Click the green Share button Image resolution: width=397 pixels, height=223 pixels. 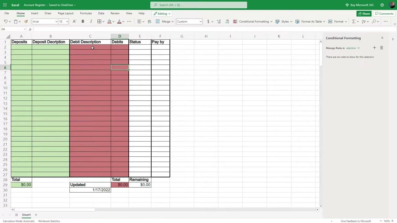click(364, 14)
